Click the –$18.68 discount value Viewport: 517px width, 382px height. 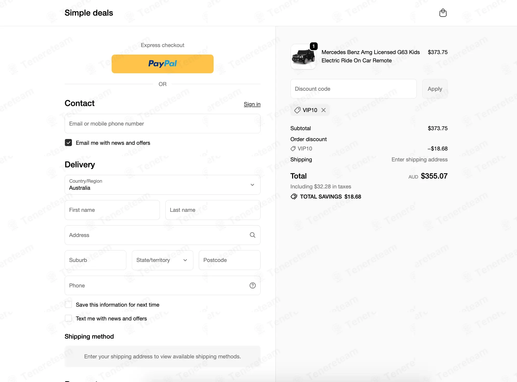(x=438, y=149)
